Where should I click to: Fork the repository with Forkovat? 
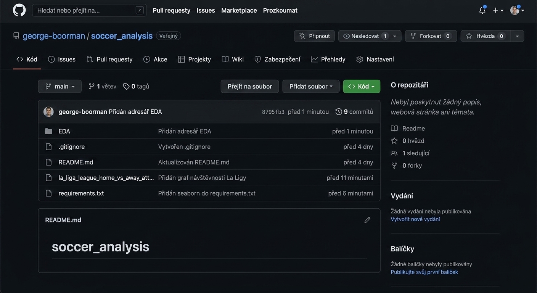point(431,36)
